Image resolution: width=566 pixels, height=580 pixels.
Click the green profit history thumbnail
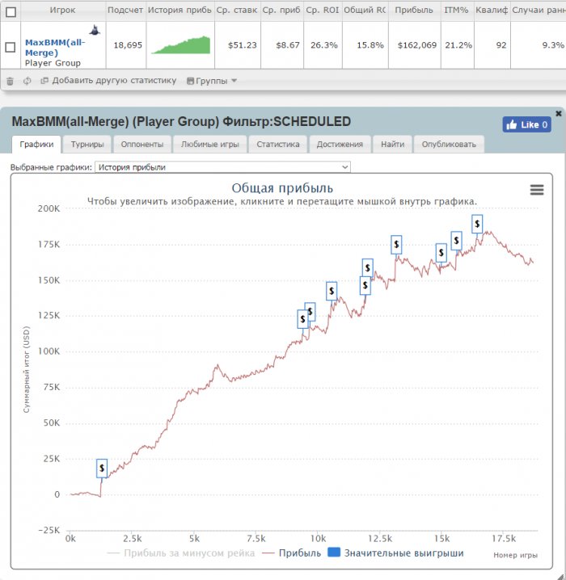tap(180, 45)
